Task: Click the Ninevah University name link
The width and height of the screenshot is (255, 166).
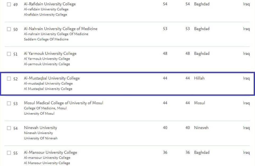Action: [40, 128]
